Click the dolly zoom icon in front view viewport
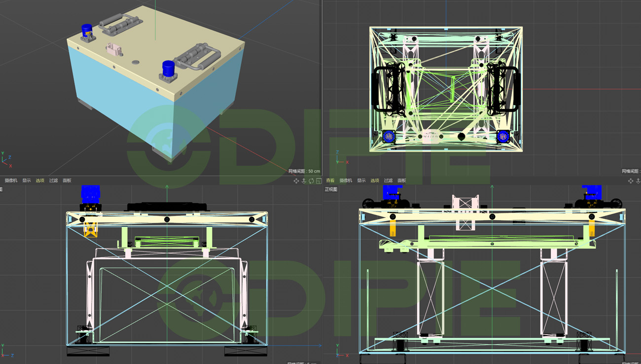 tap(638, 181)
